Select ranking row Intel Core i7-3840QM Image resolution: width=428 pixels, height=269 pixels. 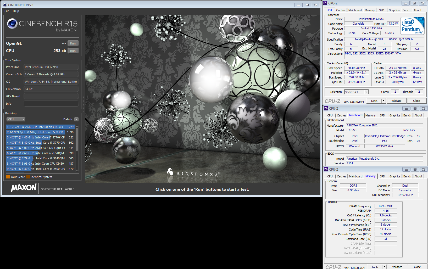[x=40, y=158]
